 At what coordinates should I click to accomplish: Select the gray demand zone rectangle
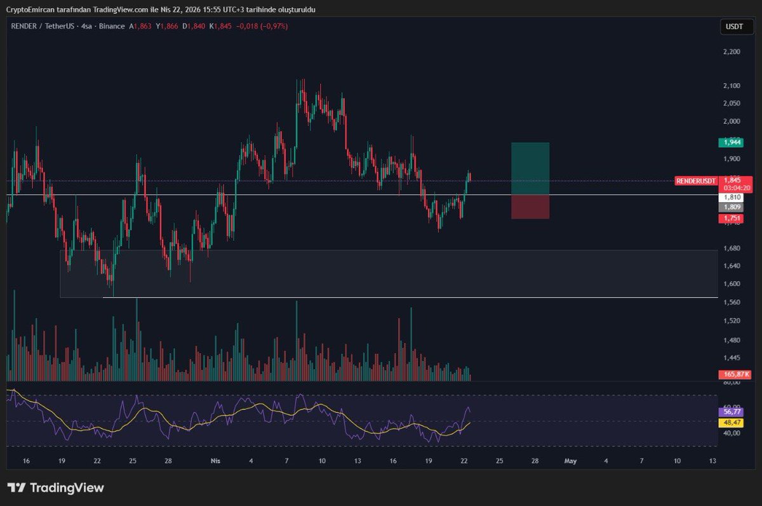coord(389,273)
